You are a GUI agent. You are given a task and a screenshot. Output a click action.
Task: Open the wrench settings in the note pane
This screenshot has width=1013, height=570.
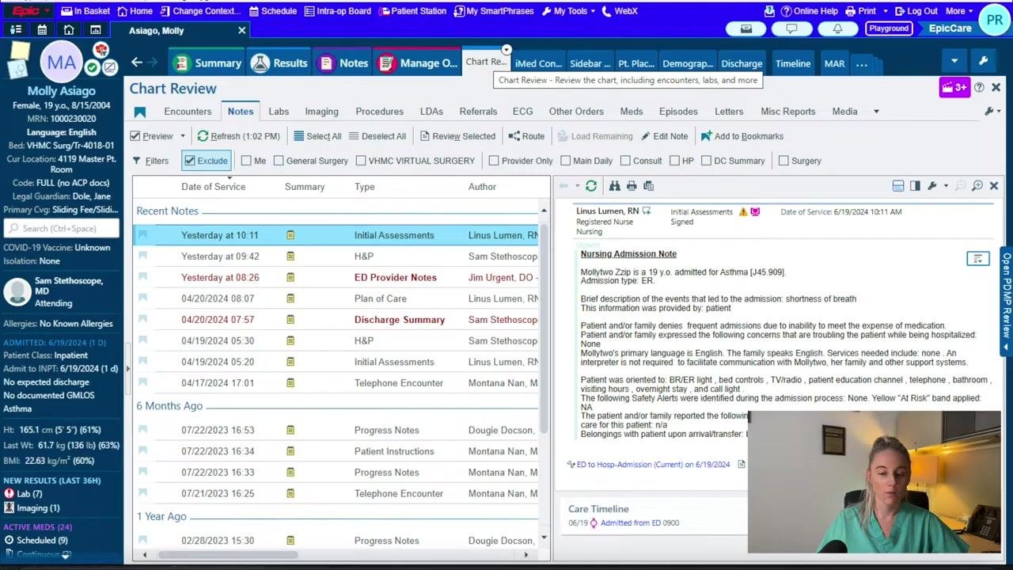pos(932,186)
